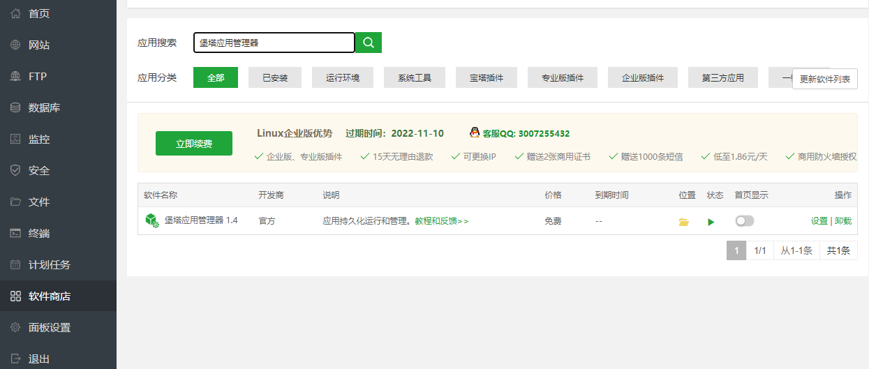This screenshot has width=869, height=369.
Task: Click the QQ penguin customer service icon
Action: (475, 133)
